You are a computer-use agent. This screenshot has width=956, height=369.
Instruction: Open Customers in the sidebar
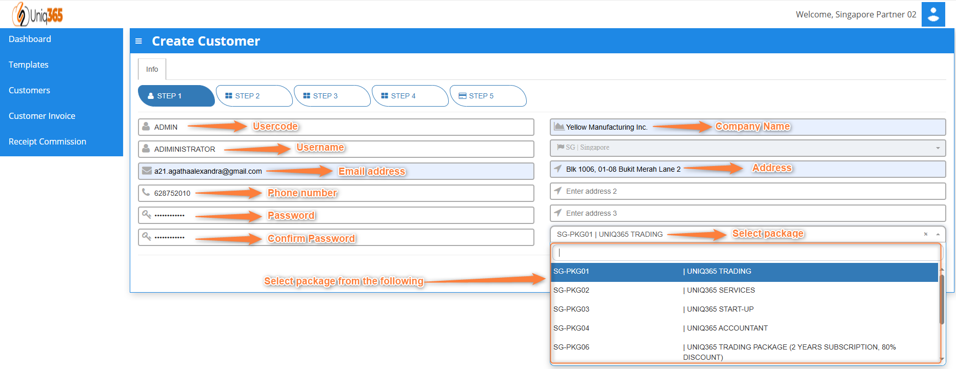(29, 90)
